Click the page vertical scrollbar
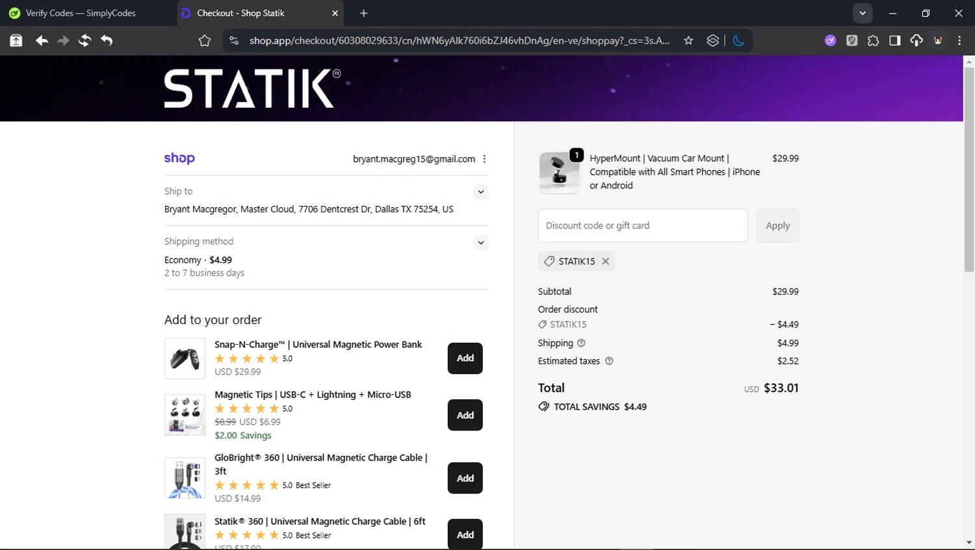This screenshot has height=550, width=975. (x=969, y=169)
